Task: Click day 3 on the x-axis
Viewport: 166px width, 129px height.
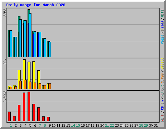Action: 20,125
